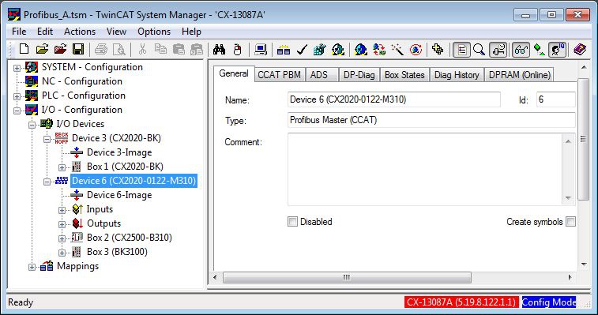Open the Options menu
This screenshot has width=598, height=315.
click(x=154, y=32)
